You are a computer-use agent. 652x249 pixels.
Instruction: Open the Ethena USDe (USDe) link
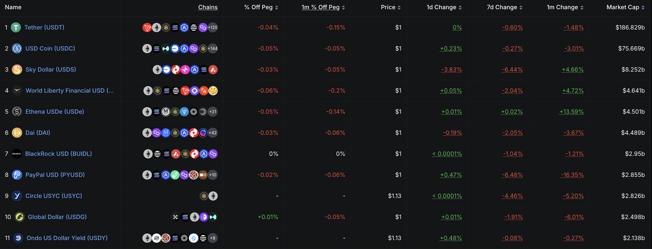(x=55, y=112)
